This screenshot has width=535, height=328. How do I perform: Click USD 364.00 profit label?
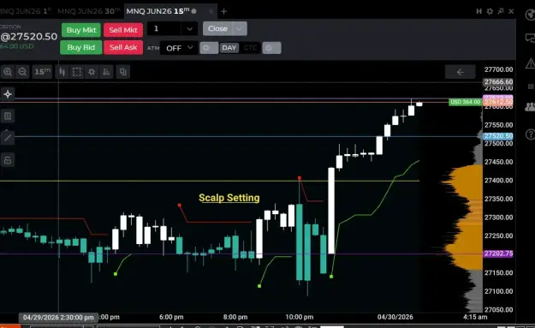[x=465, y=102]
